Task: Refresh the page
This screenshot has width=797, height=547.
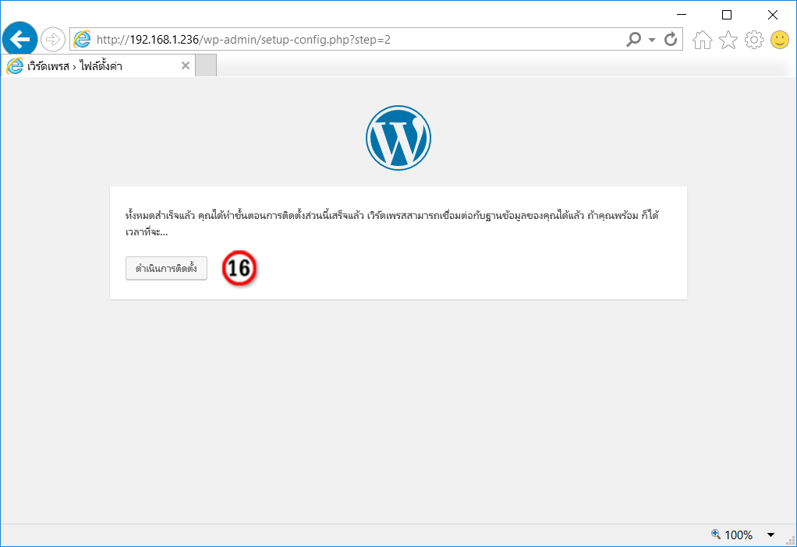Action: [671, 39]
